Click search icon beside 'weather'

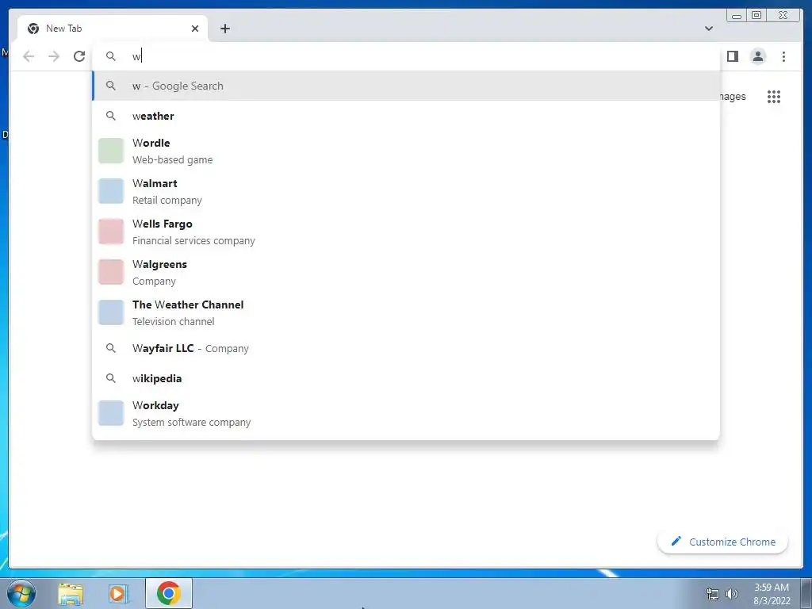pos(111,116)
